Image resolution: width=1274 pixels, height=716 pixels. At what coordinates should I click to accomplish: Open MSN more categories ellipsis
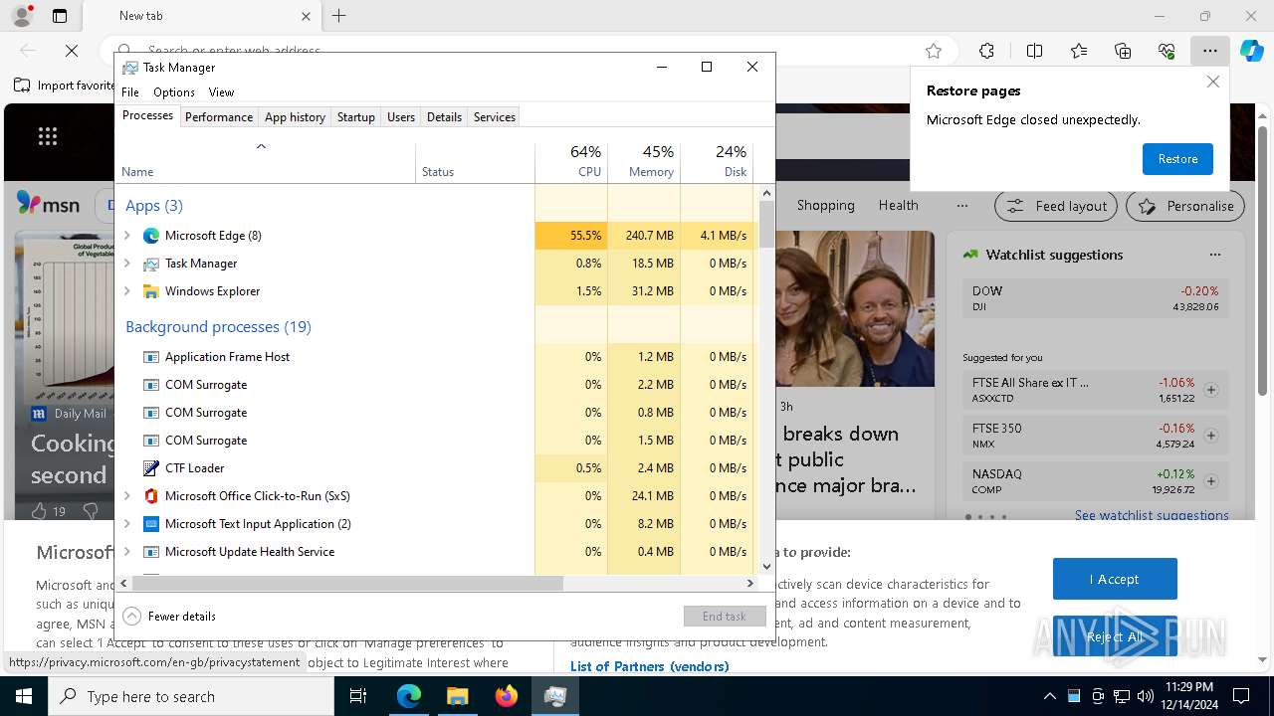(961, 206)
